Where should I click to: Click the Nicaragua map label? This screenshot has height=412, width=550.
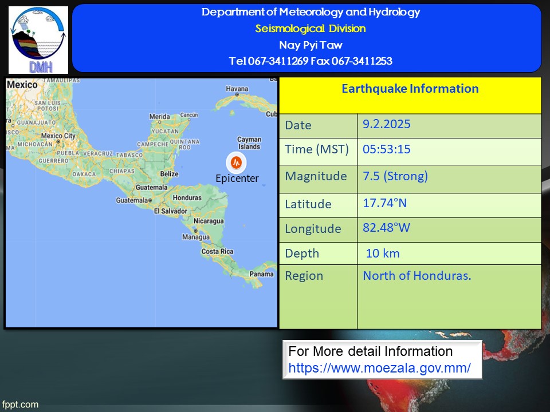[x=209, y=221]
